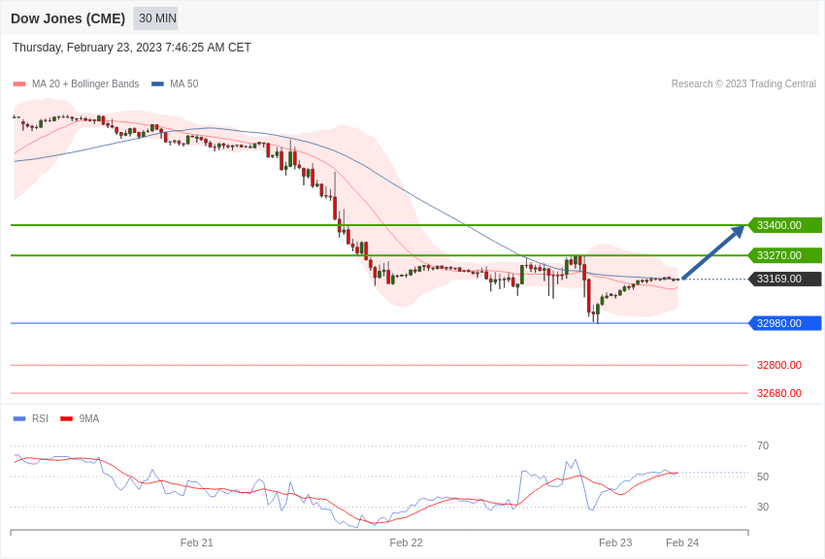Click the Dow Jones (CME) chart title

(x=68, y=18)
